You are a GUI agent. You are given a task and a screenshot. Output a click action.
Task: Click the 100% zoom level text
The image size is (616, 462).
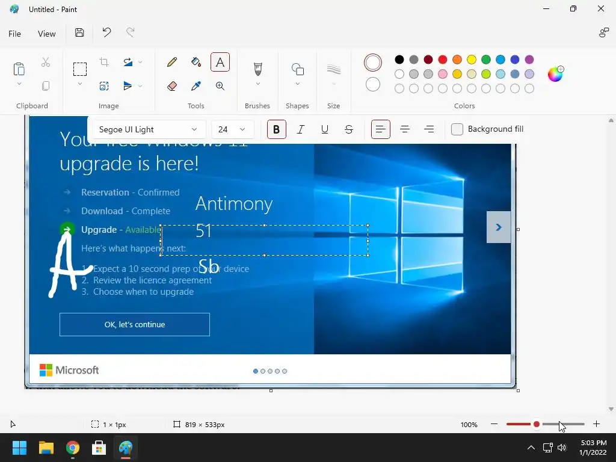(469, 424)
